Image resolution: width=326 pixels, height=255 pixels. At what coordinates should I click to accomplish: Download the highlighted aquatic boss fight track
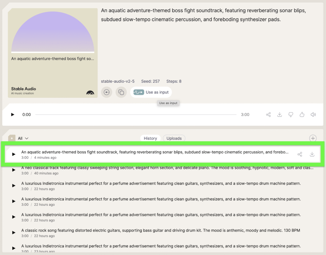(312, 154)
